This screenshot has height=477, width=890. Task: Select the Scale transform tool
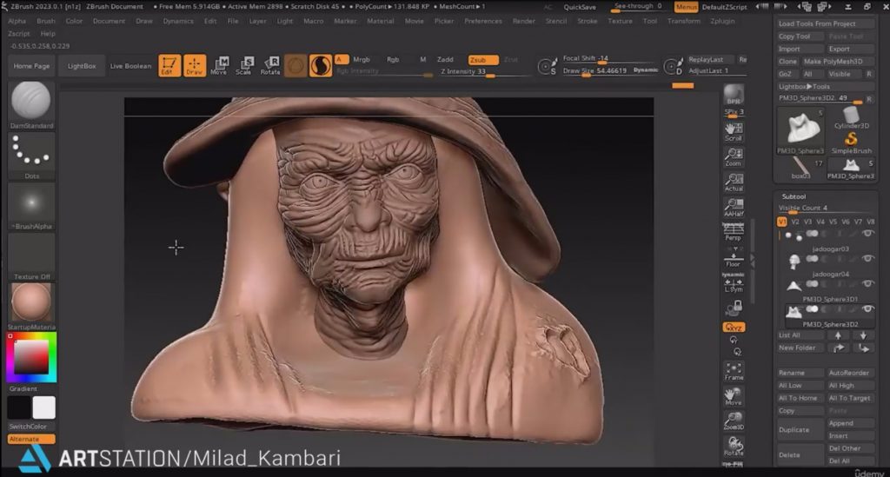coord(244,65)
